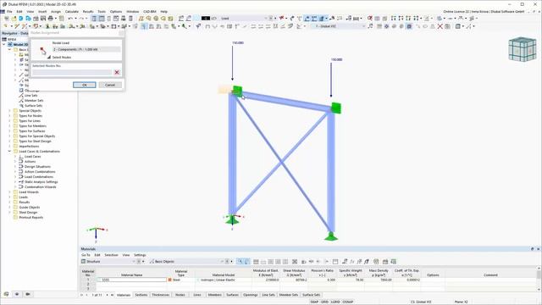Select Design Situations in the navigator tree
Image resolution: width=542 pixels, height=305 pixels.
[37, 167]
